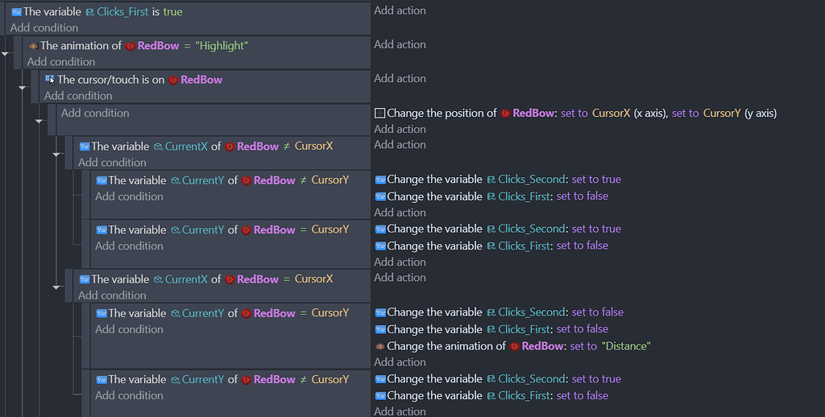Select the set to "Distance" animation action
The image size is (825, 417).
click(513, 346)
